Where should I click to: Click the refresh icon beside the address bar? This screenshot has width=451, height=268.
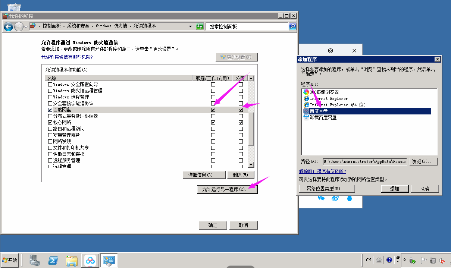click(x=200, y=26)
